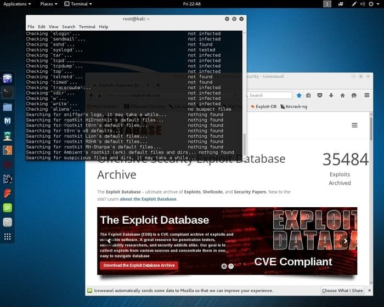Open the Terminal app menu in top bar

point(78,4)
